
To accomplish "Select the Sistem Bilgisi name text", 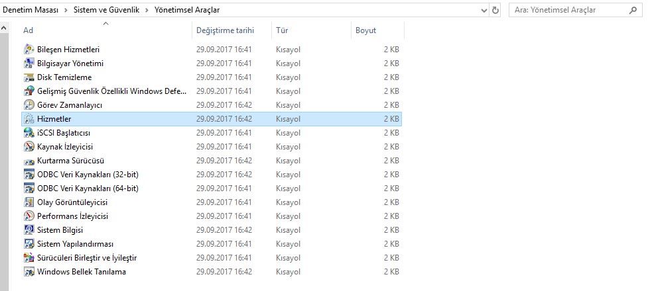I will click(60, 230).
